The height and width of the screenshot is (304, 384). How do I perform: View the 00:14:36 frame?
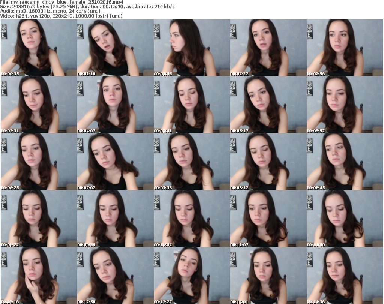click(x=345, y=276)
